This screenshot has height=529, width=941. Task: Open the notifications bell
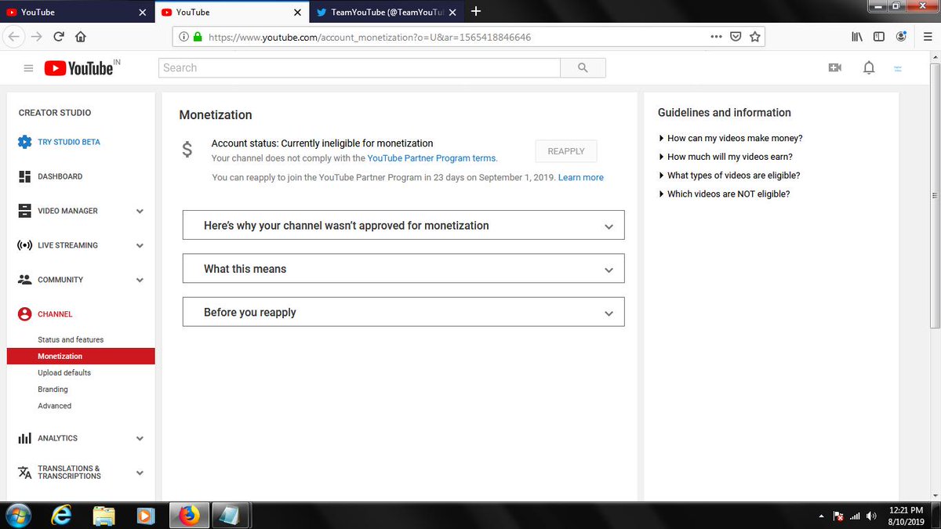click(869, 68)
